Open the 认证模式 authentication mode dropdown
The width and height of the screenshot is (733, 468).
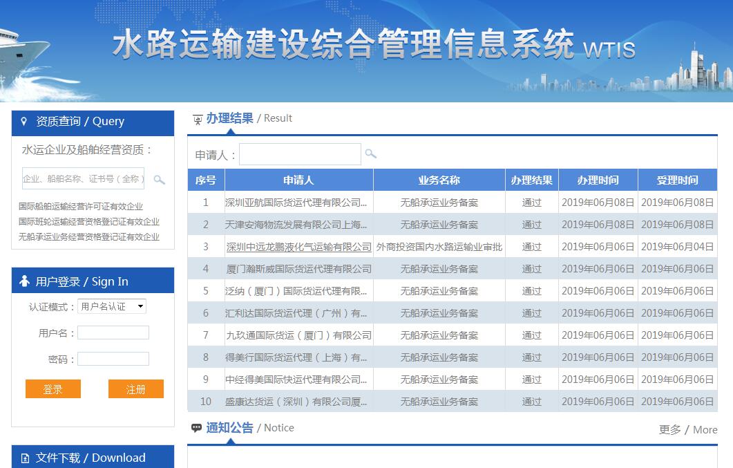click(112, 306)
